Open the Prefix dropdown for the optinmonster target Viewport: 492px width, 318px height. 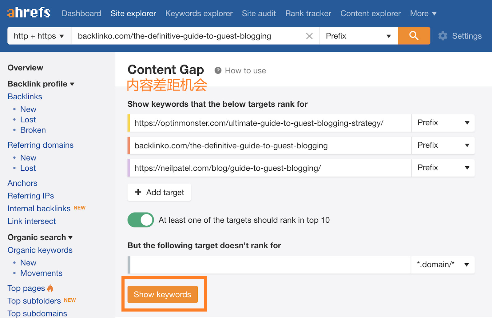point(443,123)
